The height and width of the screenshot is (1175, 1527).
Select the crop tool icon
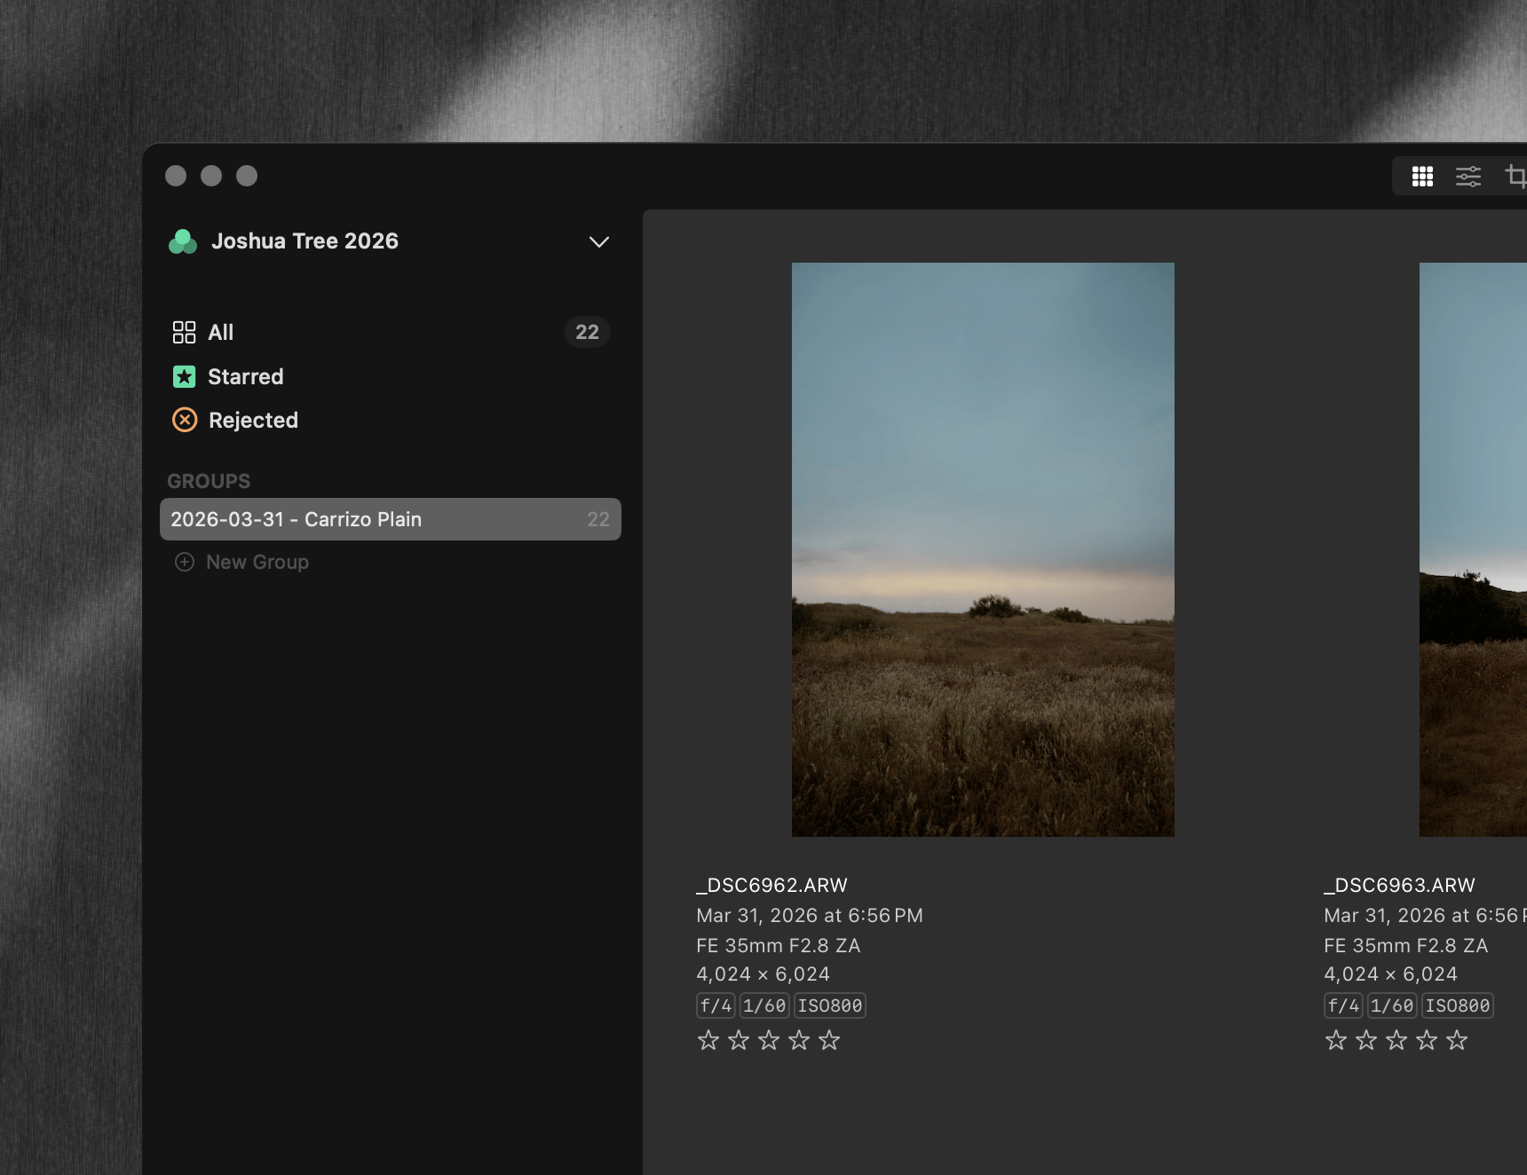[1516, 177]
